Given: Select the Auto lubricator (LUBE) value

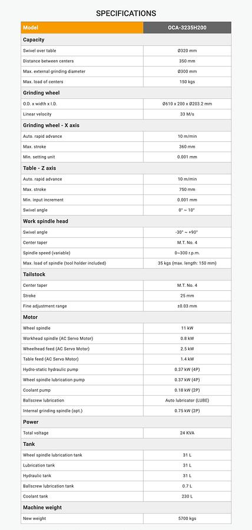Looking at the screenshot, I should (x=187, y=400).
